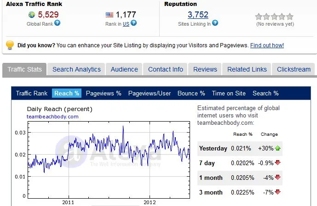The width and height of the screenshot is (317, 206).
Task: Click the red down arrow in 7 day row
Action: click(278, 162)
